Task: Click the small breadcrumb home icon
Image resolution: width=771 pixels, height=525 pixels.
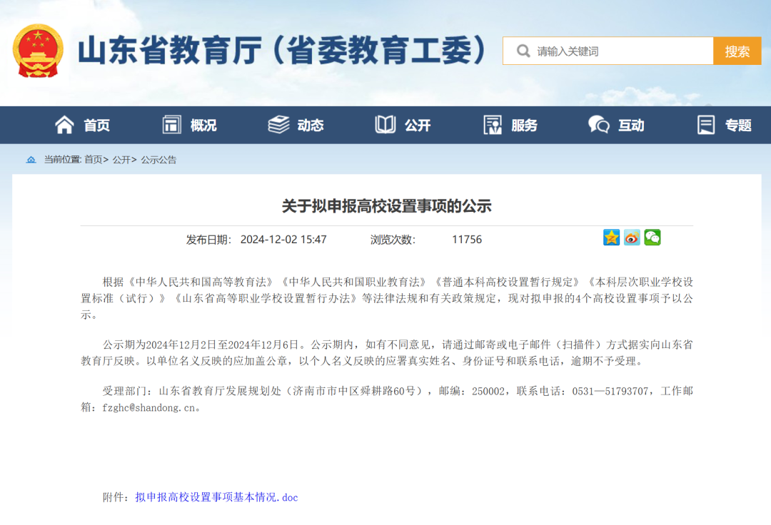Action: (x=31, y=160)
